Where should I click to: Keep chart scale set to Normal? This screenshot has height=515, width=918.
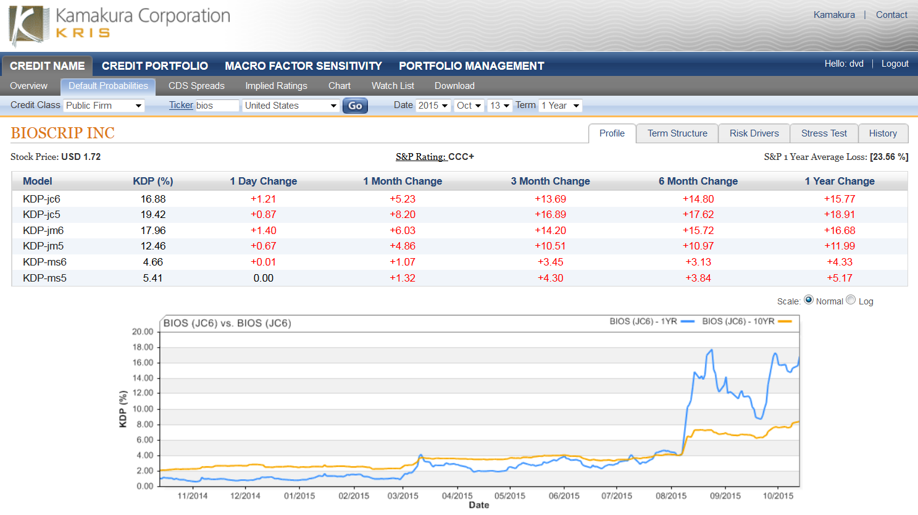click(x=809, y=301)
